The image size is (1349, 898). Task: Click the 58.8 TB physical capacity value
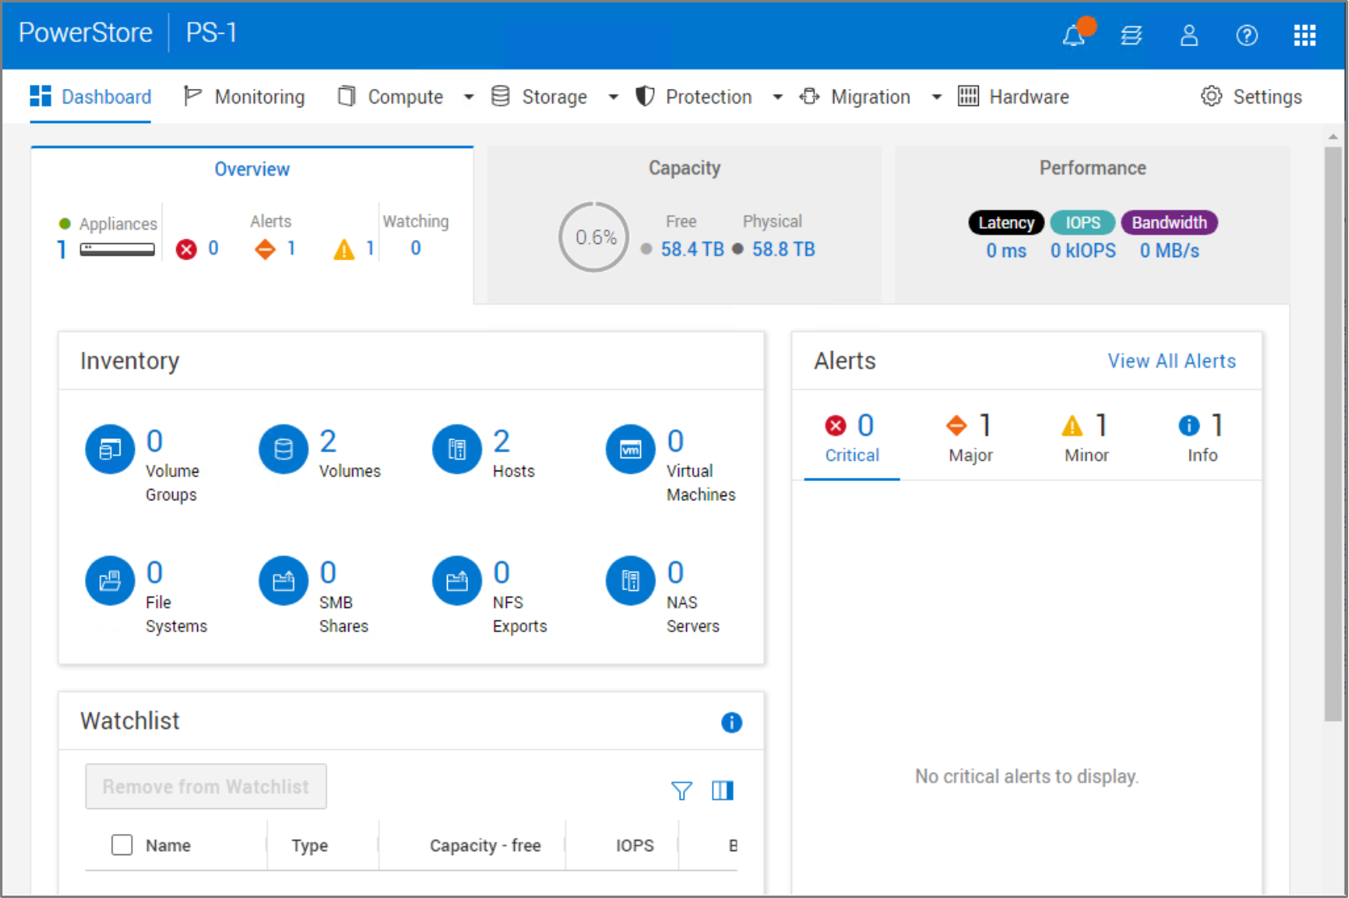pyautogui.click(x=784, y=249)
